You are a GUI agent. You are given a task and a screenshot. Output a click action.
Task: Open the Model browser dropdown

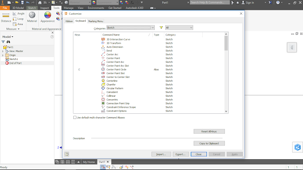(8, 37)
